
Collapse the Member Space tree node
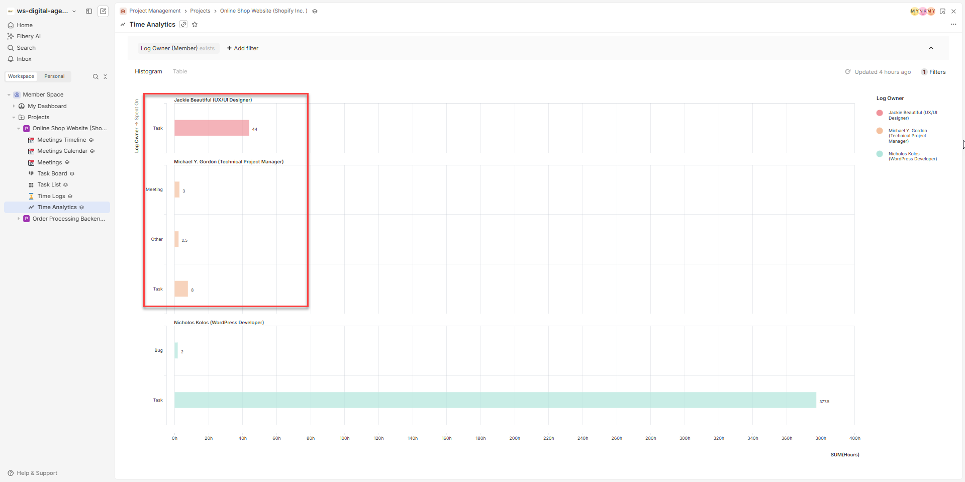point(9,94)
